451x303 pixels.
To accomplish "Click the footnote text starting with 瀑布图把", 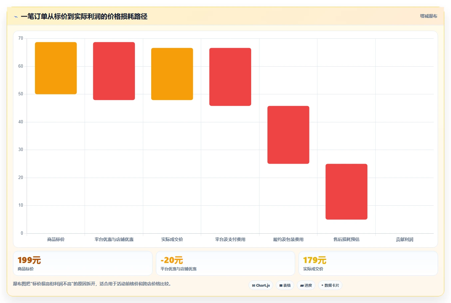I will click(92, 284).
